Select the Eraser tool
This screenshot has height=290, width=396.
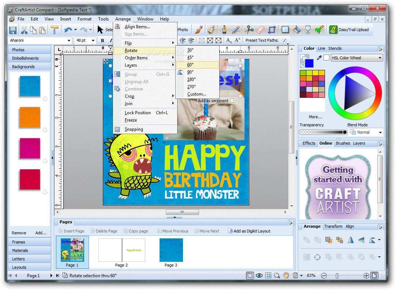click(261, 30)
